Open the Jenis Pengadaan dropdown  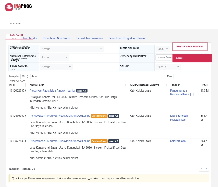click(72, 49)
